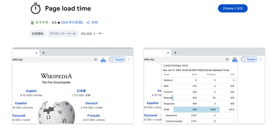The image size is (278, 134).
Task: Click the Français Wikipedia link
Action: pos(94,116)
